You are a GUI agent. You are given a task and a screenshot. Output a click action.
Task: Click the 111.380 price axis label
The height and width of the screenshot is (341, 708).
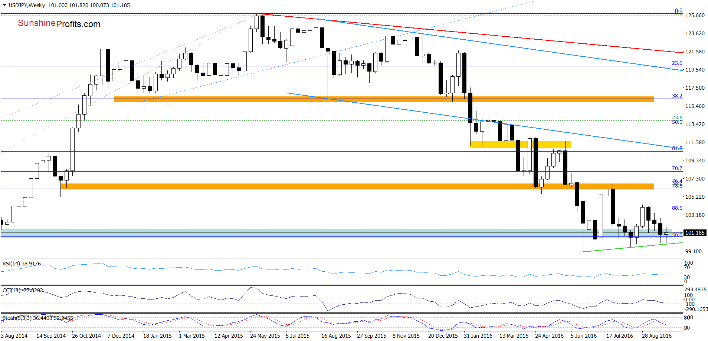[695, 142]
